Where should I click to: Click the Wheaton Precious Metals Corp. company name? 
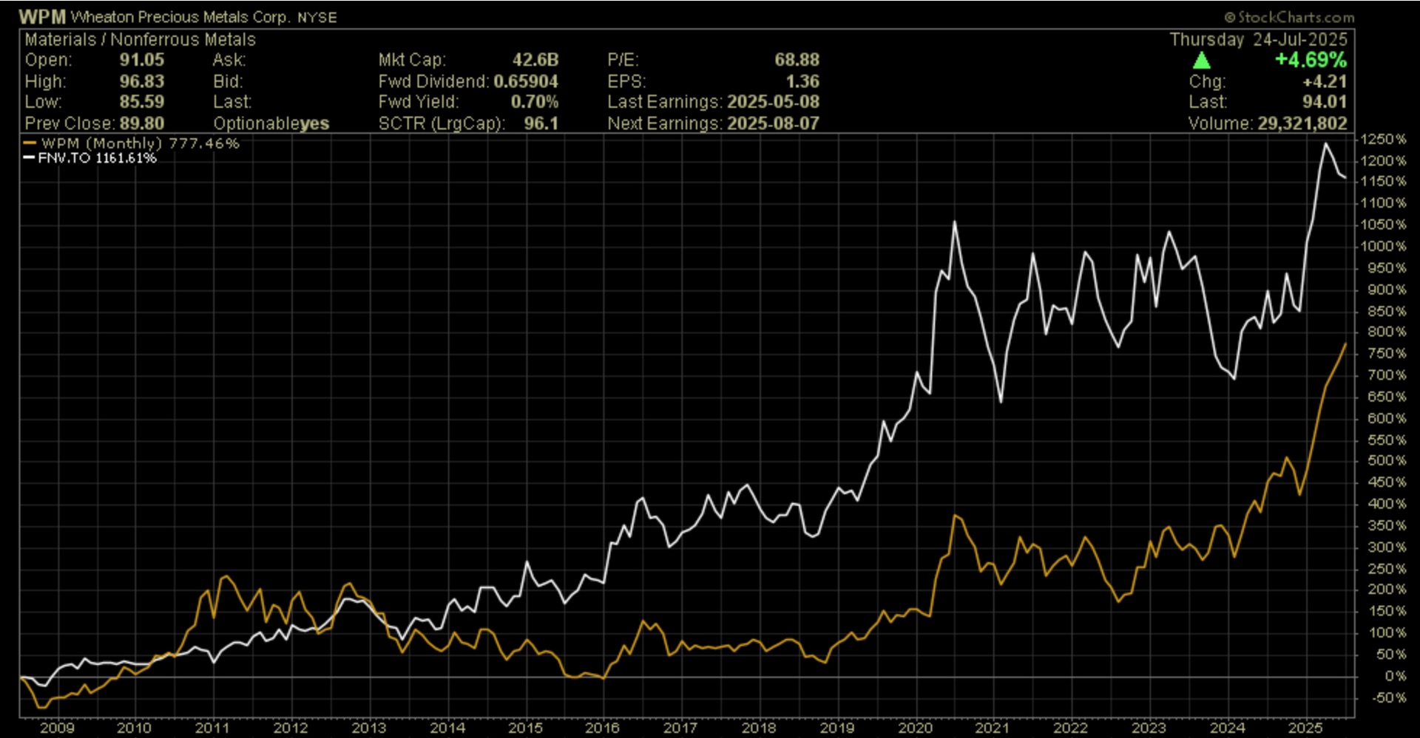click(180, 17)
